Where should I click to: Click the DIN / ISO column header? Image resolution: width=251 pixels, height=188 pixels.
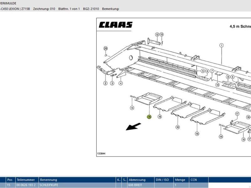164,180
